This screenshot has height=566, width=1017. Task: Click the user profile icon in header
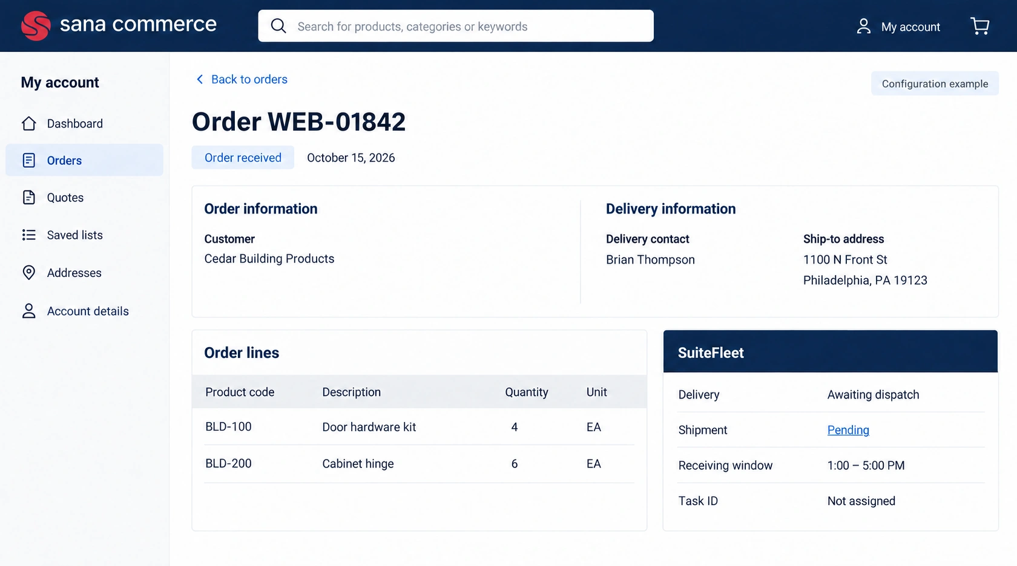[x=864, y=26]
